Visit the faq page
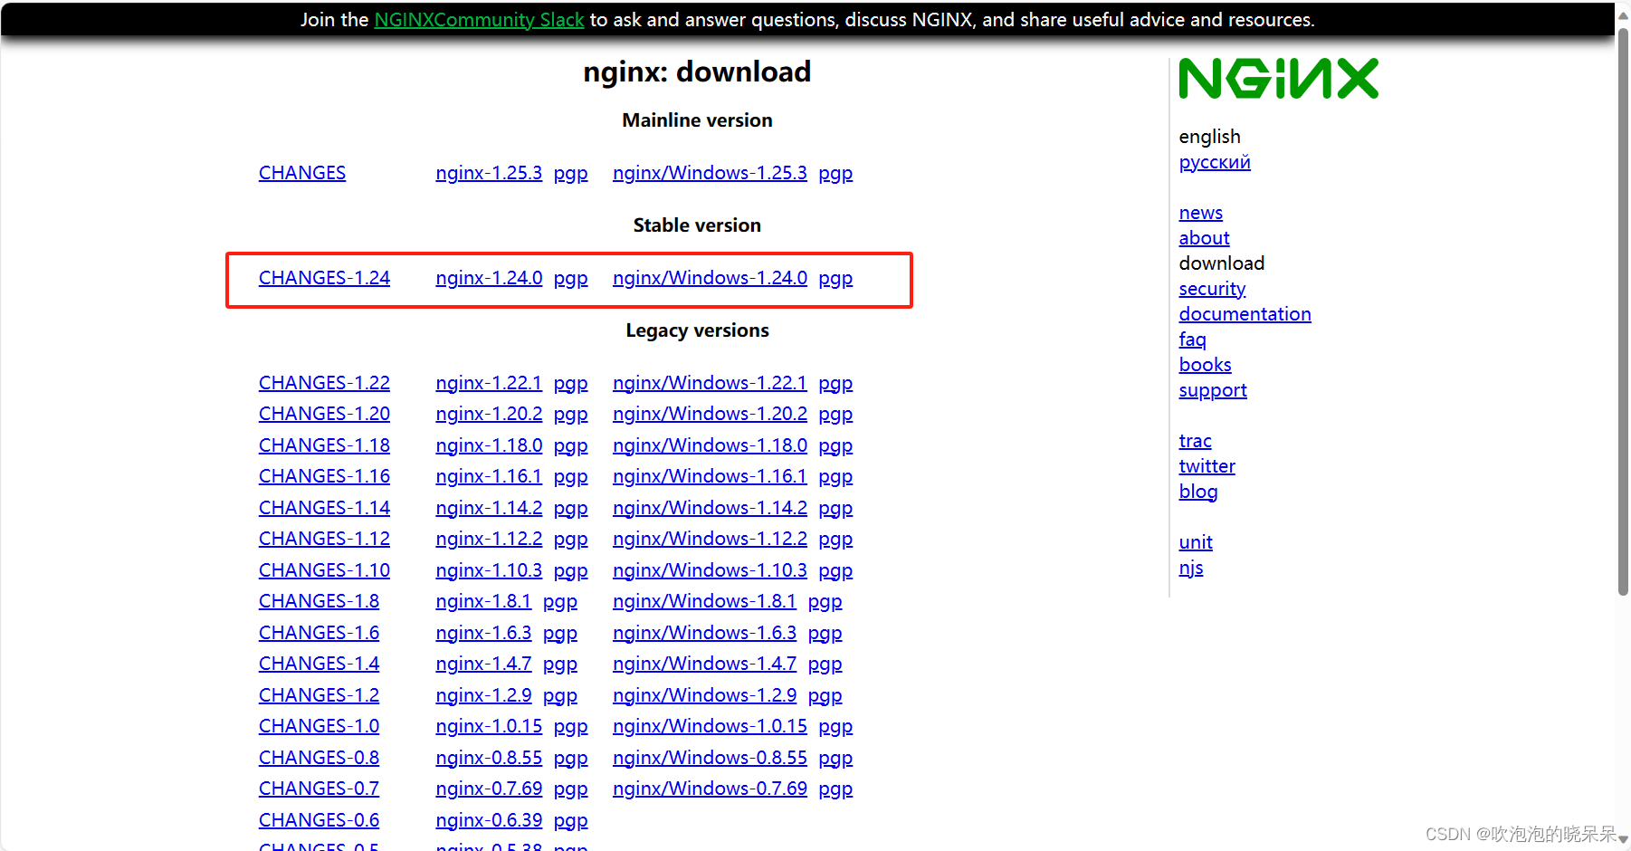This screenshot has height=851, width=1631. [1192, 339]
